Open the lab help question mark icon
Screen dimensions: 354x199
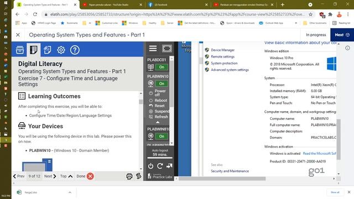pyautogui.click(x=75, y=50)
